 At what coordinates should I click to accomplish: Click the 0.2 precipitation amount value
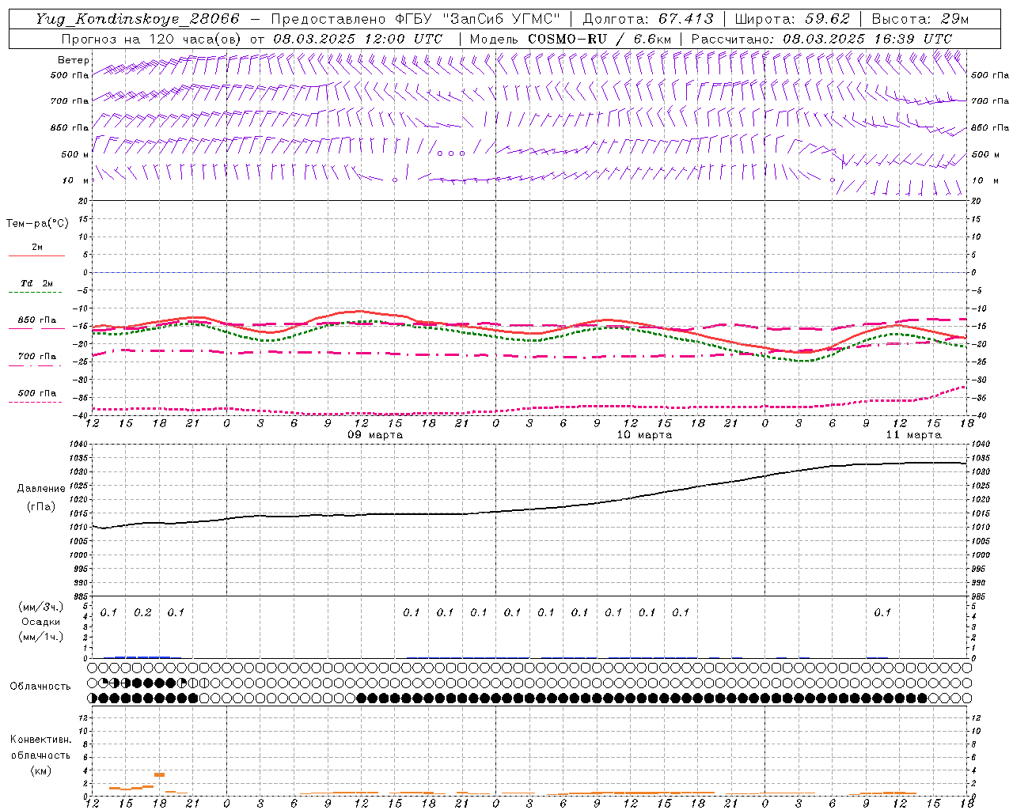pyautogui.click(x=142, y=612)
